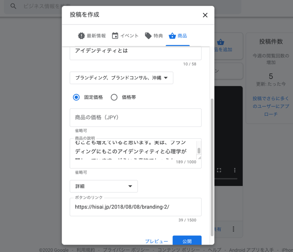Open the video's three-dot menu

pyautogui.click(x=235, y=170)
